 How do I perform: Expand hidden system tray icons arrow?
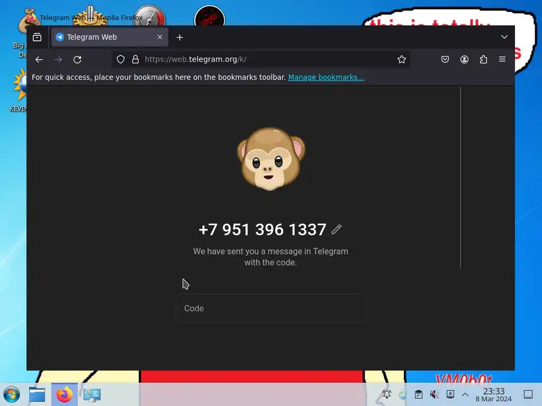point(465,394)
